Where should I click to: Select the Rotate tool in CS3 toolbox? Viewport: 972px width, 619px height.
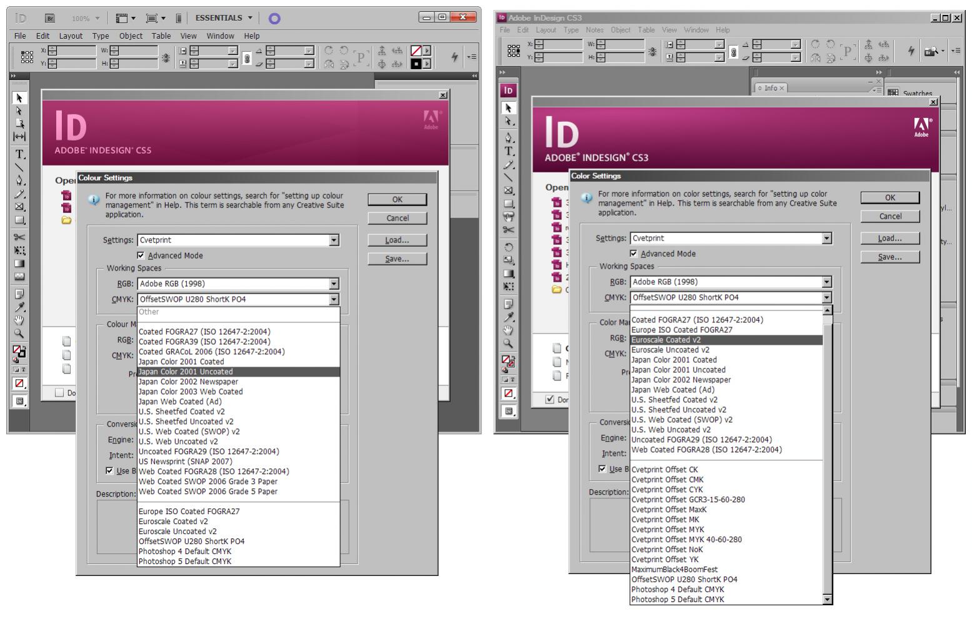click(x=509, y=247)
